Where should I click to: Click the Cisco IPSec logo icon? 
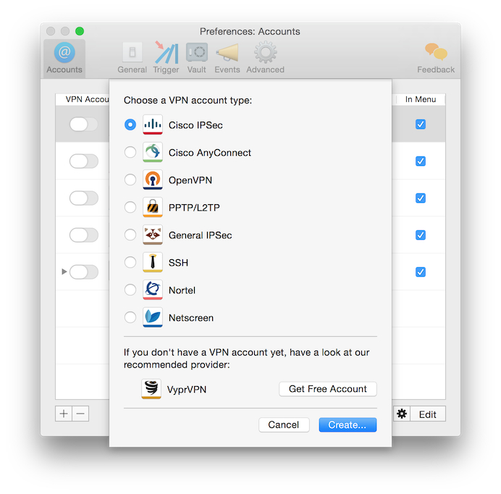point(153,125)
